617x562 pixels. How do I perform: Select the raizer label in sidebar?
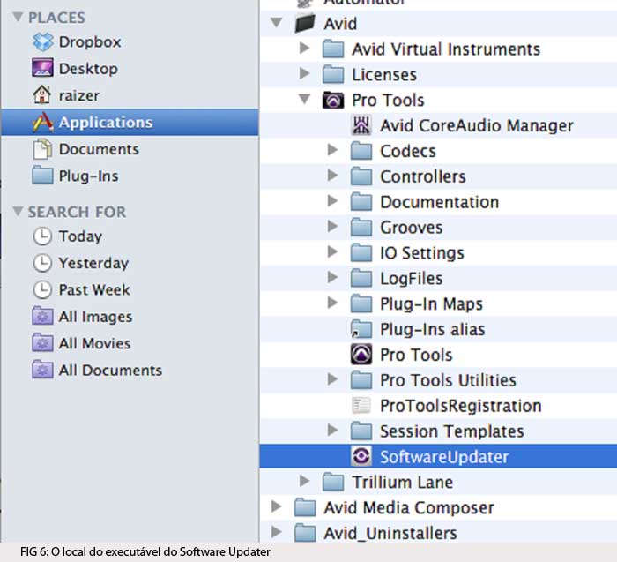79,95
